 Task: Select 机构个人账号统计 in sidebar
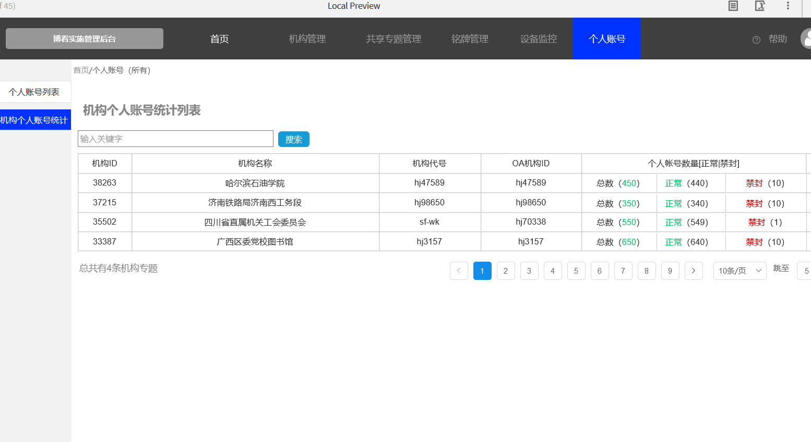tap(35, 120)
